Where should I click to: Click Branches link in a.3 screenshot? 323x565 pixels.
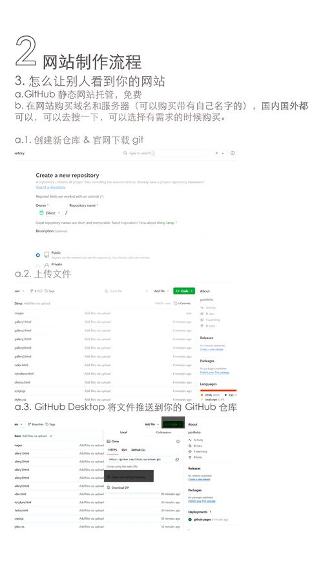36,424
